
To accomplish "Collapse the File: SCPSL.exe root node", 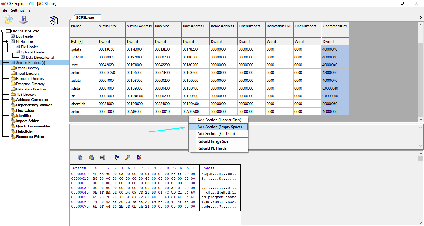I will click(3, 31).
